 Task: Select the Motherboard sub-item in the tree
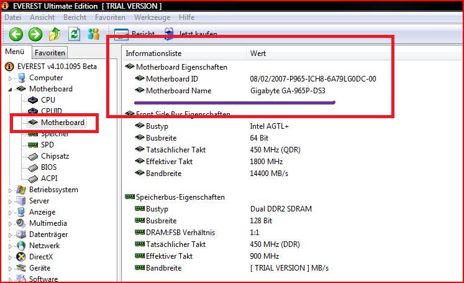(63, 123)
